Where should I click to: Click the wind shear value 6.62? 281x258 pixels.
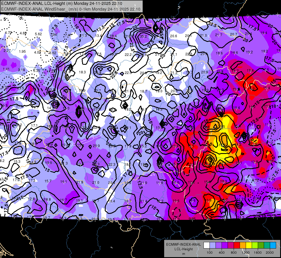(x=53, y=53)
